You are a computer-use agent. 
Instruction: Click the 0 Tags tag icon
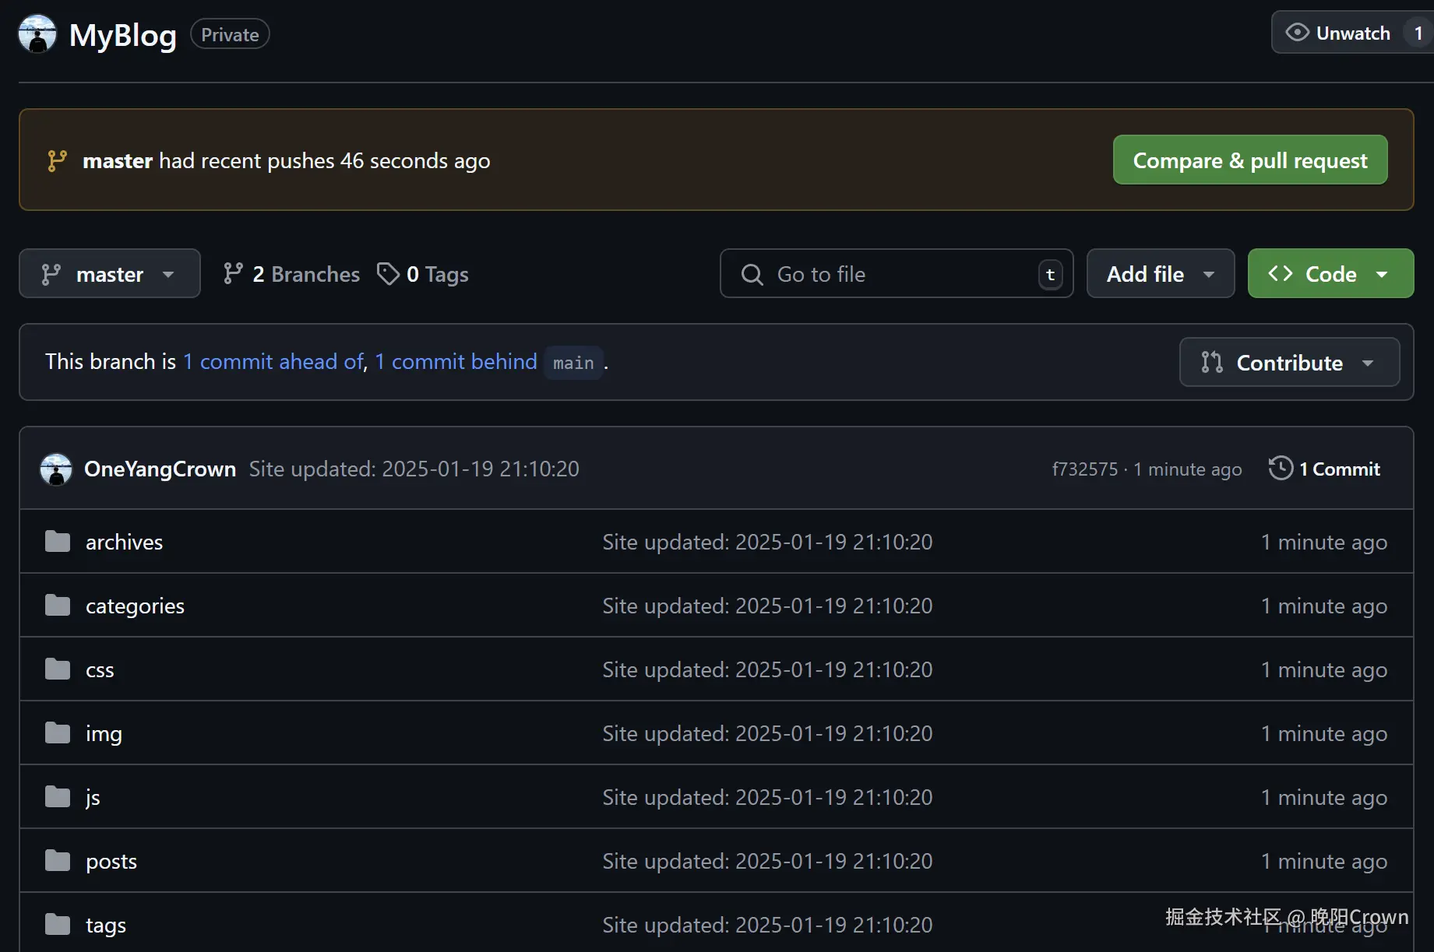[x=388, y=274]
